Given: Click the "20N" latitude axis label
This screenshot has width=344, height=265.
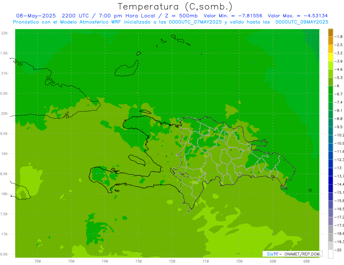Looking at the screenshot, I should click(4, 113).
